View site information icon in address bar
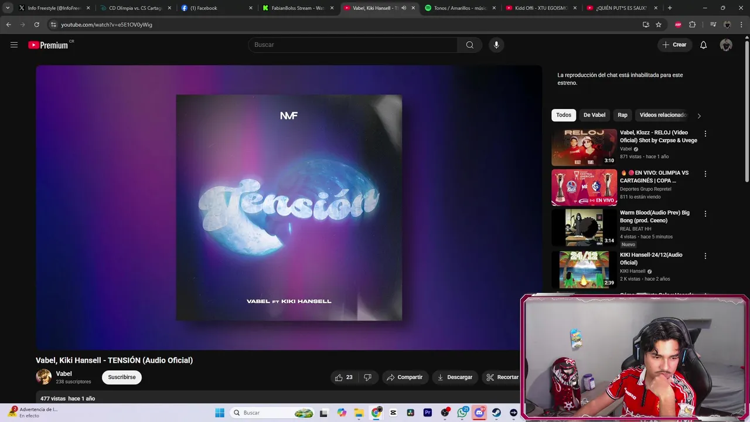 53,25
